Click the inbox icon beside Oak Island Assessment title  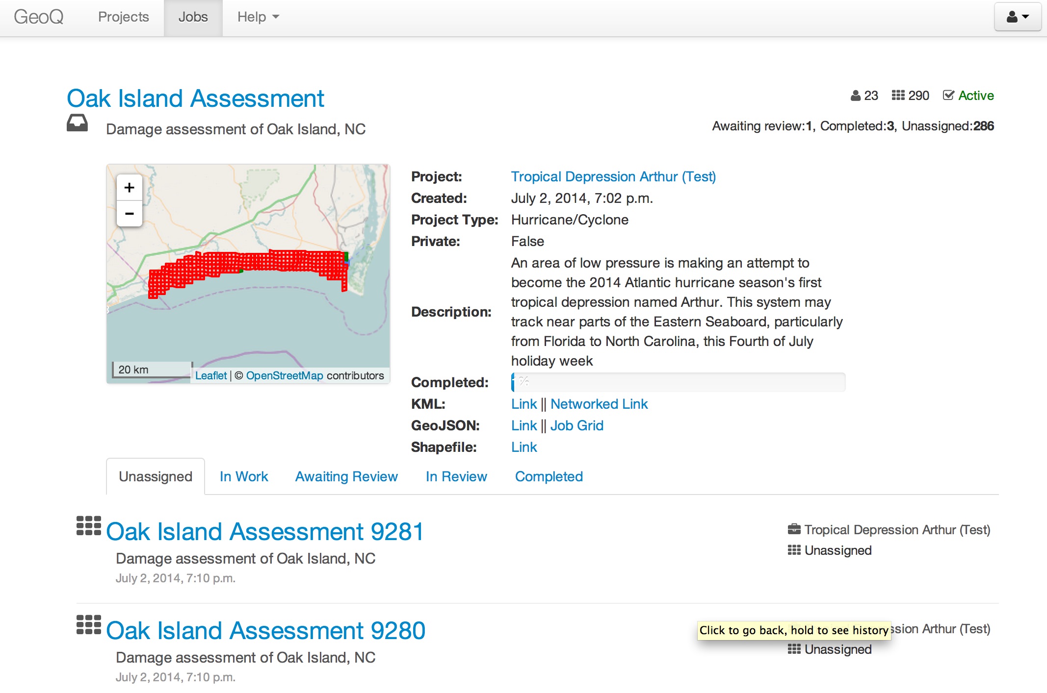78,123
